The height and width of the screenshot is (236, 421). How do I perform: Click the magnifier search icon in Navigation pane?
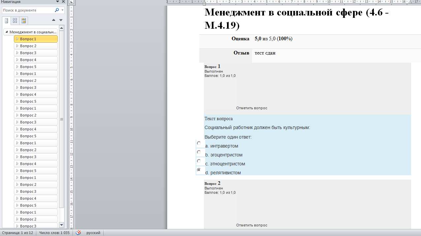57,10
